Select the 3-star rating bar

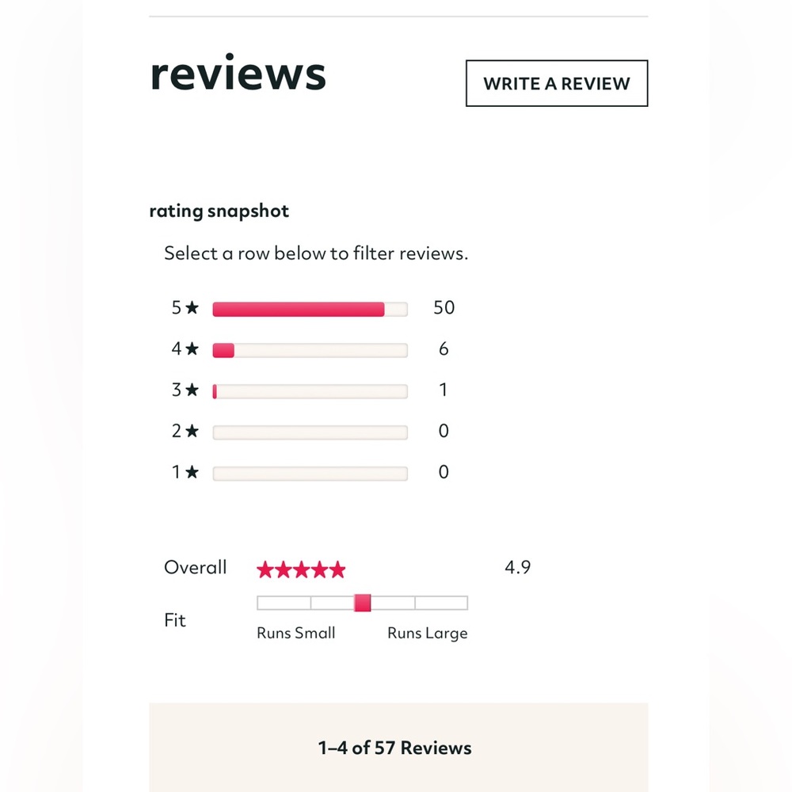click(310, 391)
